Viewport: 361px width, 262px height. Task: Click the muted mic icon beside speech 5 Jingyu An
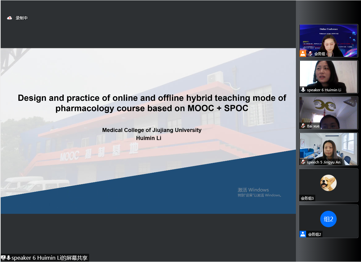[x=303, y=162]
